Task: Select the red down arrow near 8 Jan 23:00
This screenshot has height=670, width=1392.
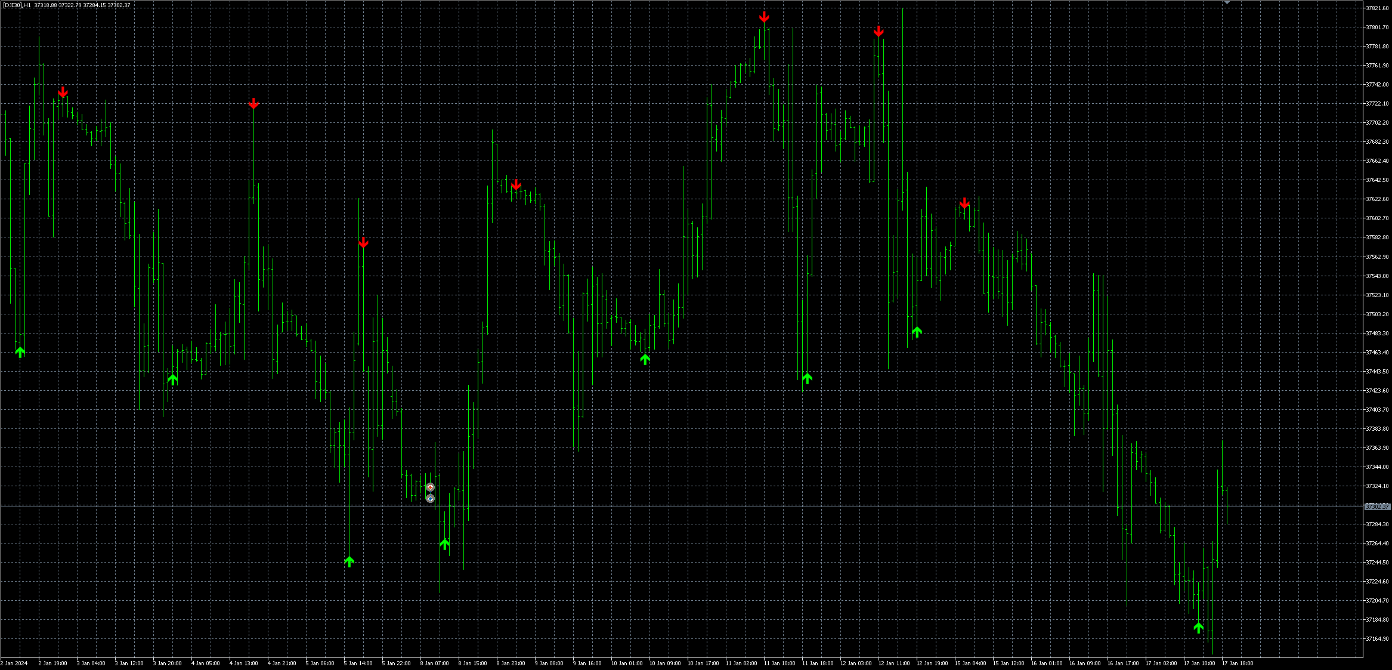Action: [x=516, y=185]
